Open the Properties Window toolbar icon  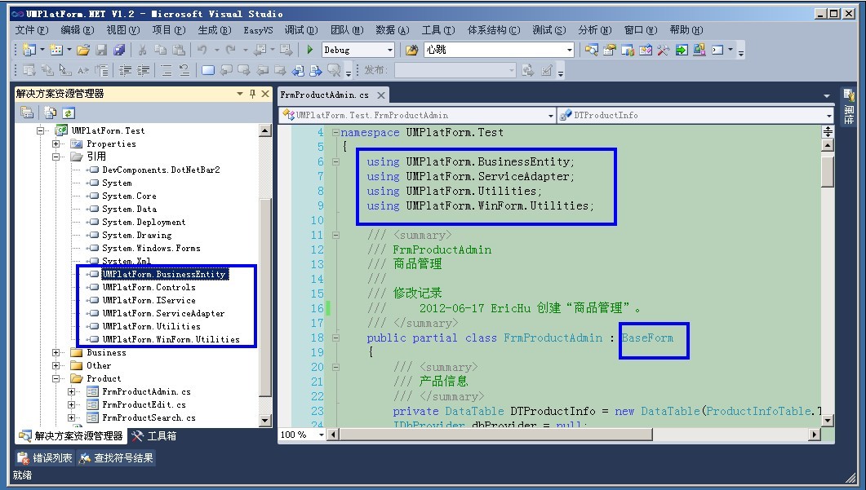609,51
